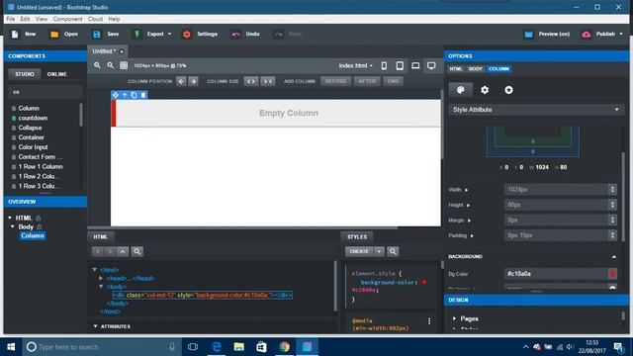Open the Cloud menu
This screenshot has height=356, width=633.
tap(95, 19)
